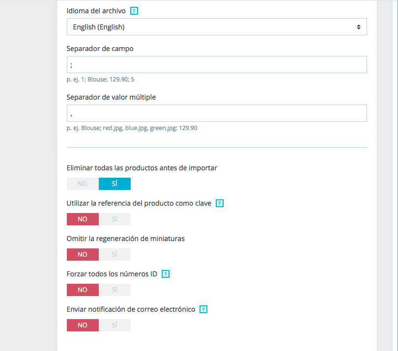This screenshot has width=398, height=351.
Task: Enable SÍ for Omitir la regeneración de miniaturas
Action: pos(114,254)
